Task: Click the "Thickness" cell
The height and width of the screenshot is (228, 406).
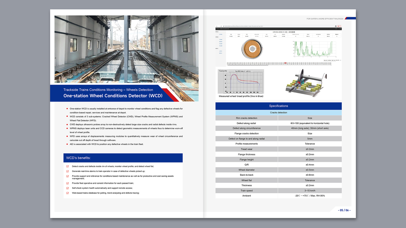Action: 247,185
